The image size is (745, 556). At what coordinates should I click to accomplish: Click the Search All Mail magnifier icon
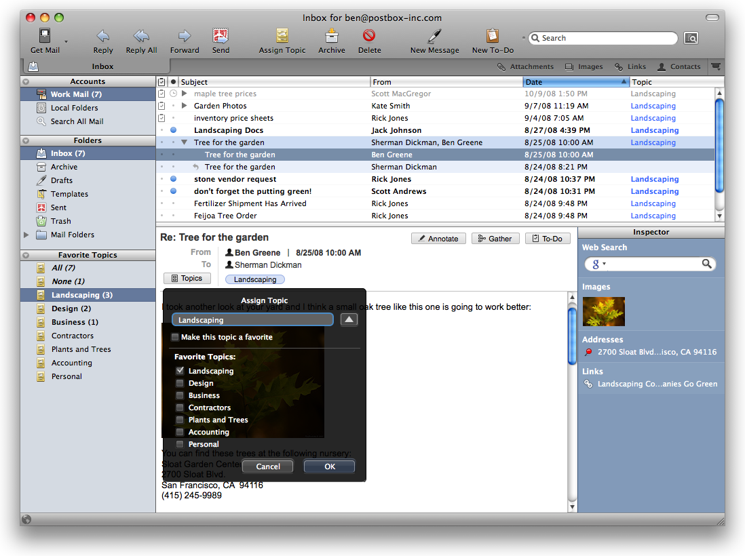41,121
